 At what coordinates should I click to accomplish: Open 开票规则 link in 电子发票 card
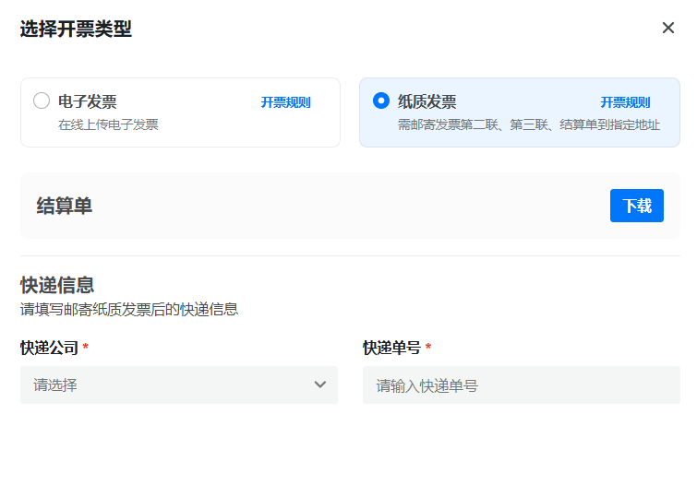click(x=285, y=102)
